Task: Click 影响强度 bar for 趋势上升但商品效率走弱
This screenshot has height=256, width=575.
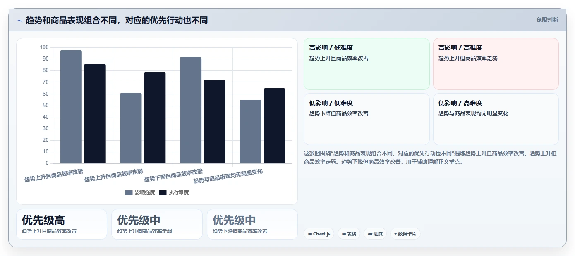Action: [x=131, y=128]
